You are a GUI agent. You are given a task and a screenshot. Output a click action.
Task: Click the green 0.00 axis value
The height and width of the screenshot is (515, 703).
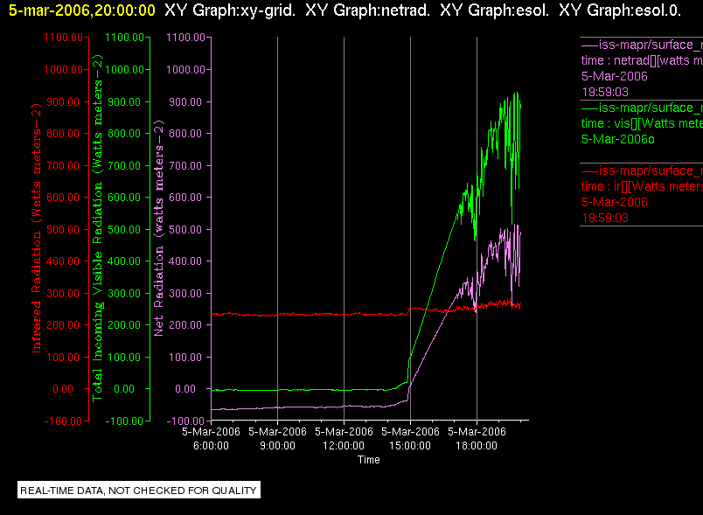coord(124,388)
